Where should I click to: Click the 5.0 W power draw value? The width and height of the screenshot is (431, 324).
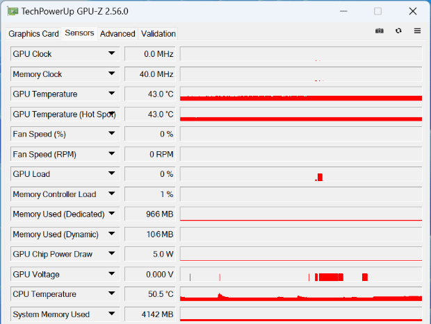point(149,254)
